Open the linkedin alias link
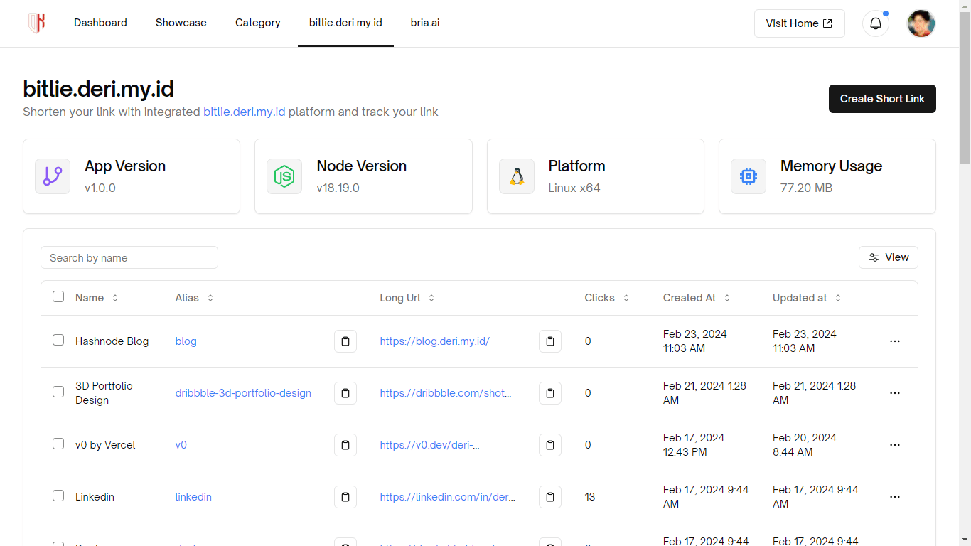The width and height of the screenshot is (971, 546). point(193,496)
